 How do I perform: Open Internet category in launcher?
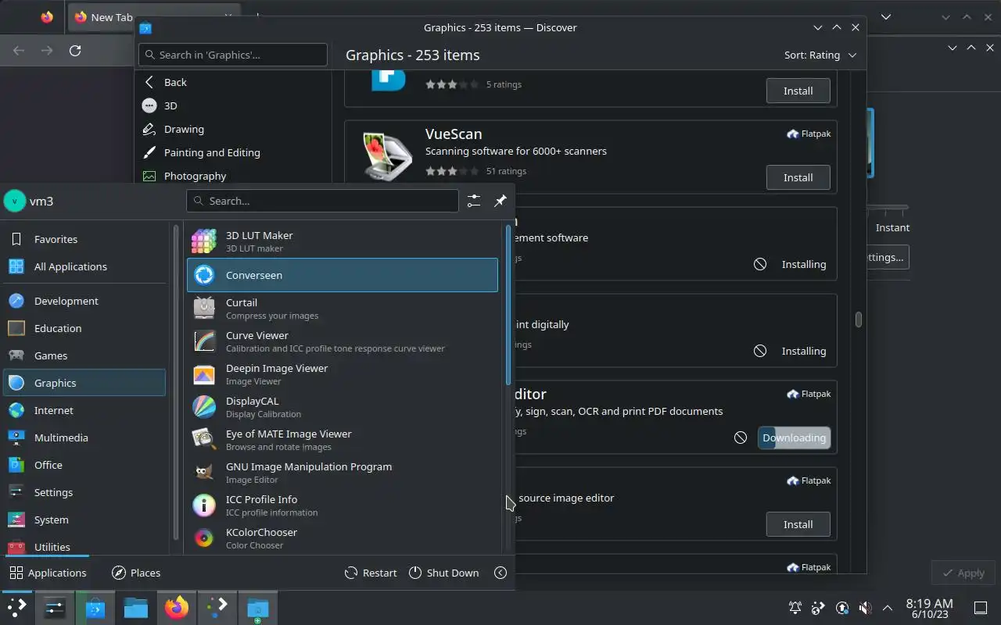84,410
